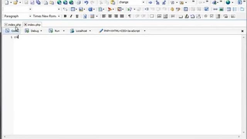Image resolution: width=247 pixels, height=139 pixels.
Task: Click the chain hyperlink icon
Action: tap(215, 9)
